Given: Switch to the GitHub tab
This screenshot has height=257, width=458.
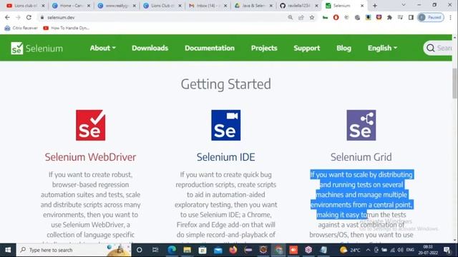Looking at the screenshot, I should click(299, 6).
